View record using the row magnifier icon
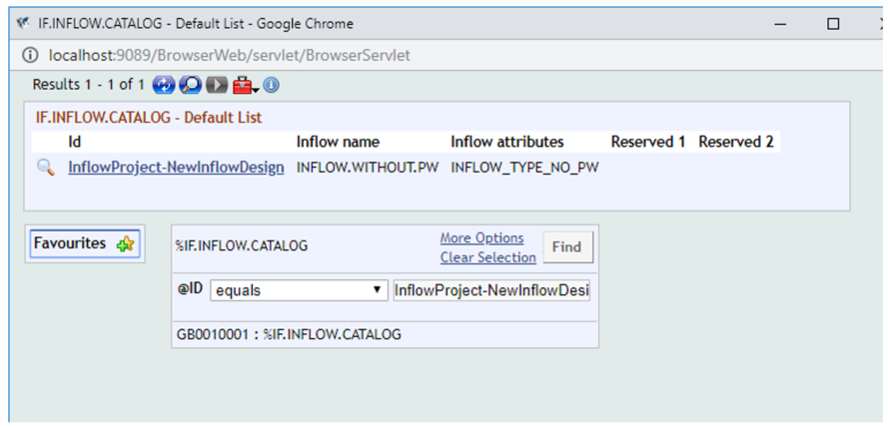 point(46,168)
